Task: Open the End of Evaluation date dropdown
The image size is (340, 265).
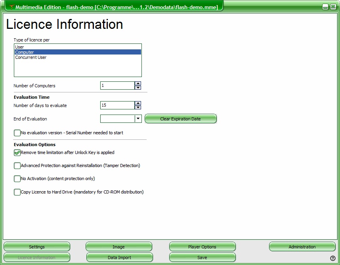Action: (x=138, y=118)
